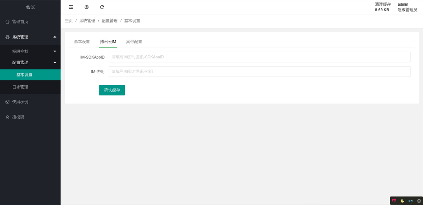Open the 其他配置 tab

click(x=134, y=41)
